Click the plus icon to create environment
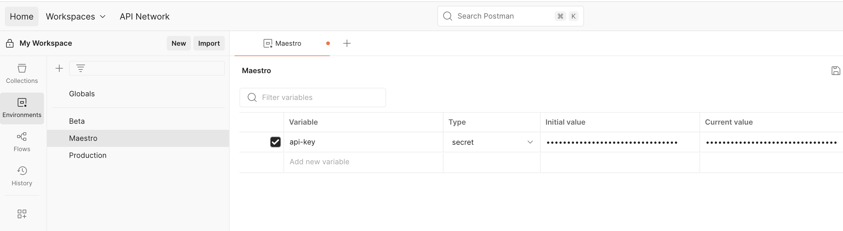Viewport: 843px width, 231px height. point(59,68)
